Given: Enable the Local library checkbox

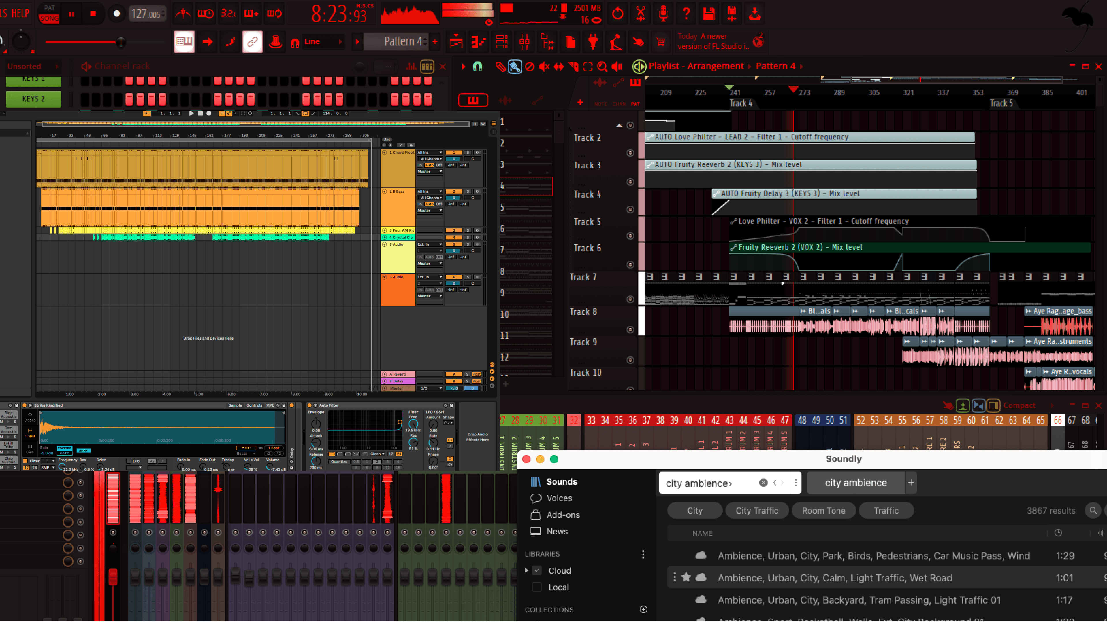Looking at the screenshot, I should 537,587.
